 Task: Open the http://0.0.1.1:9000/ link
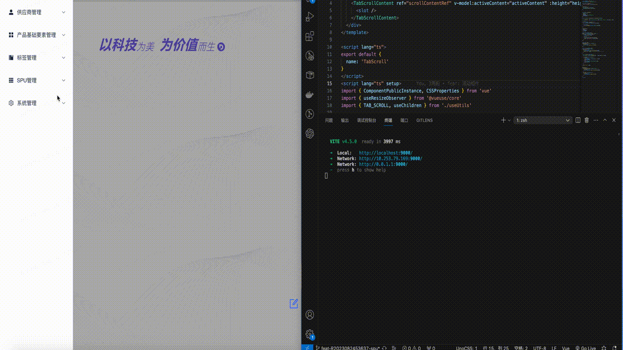(x=383, y=164)
